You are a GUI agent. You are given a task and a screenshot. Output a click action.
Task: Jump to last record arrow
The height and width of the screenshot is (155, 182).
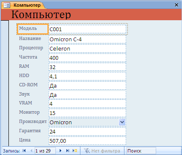tap(68, 151)
